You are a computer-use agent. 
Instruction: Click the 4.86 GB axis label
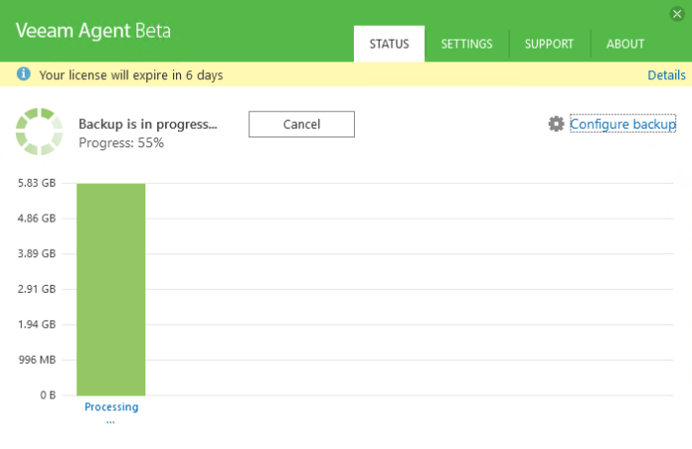[37, 219]
